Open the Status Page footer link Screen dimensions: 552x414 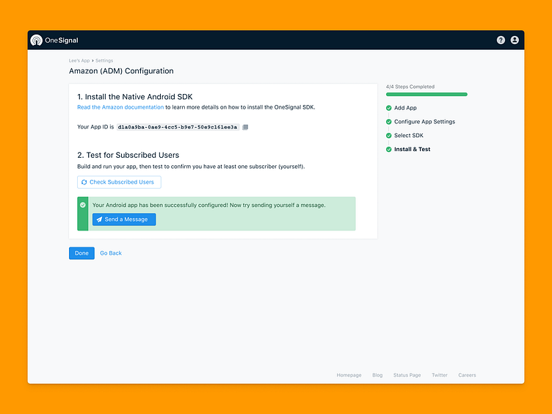coord(407,375)
